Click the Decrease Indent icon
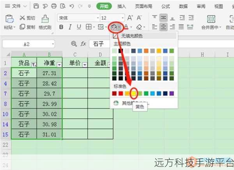 click(x=182, y=18)
